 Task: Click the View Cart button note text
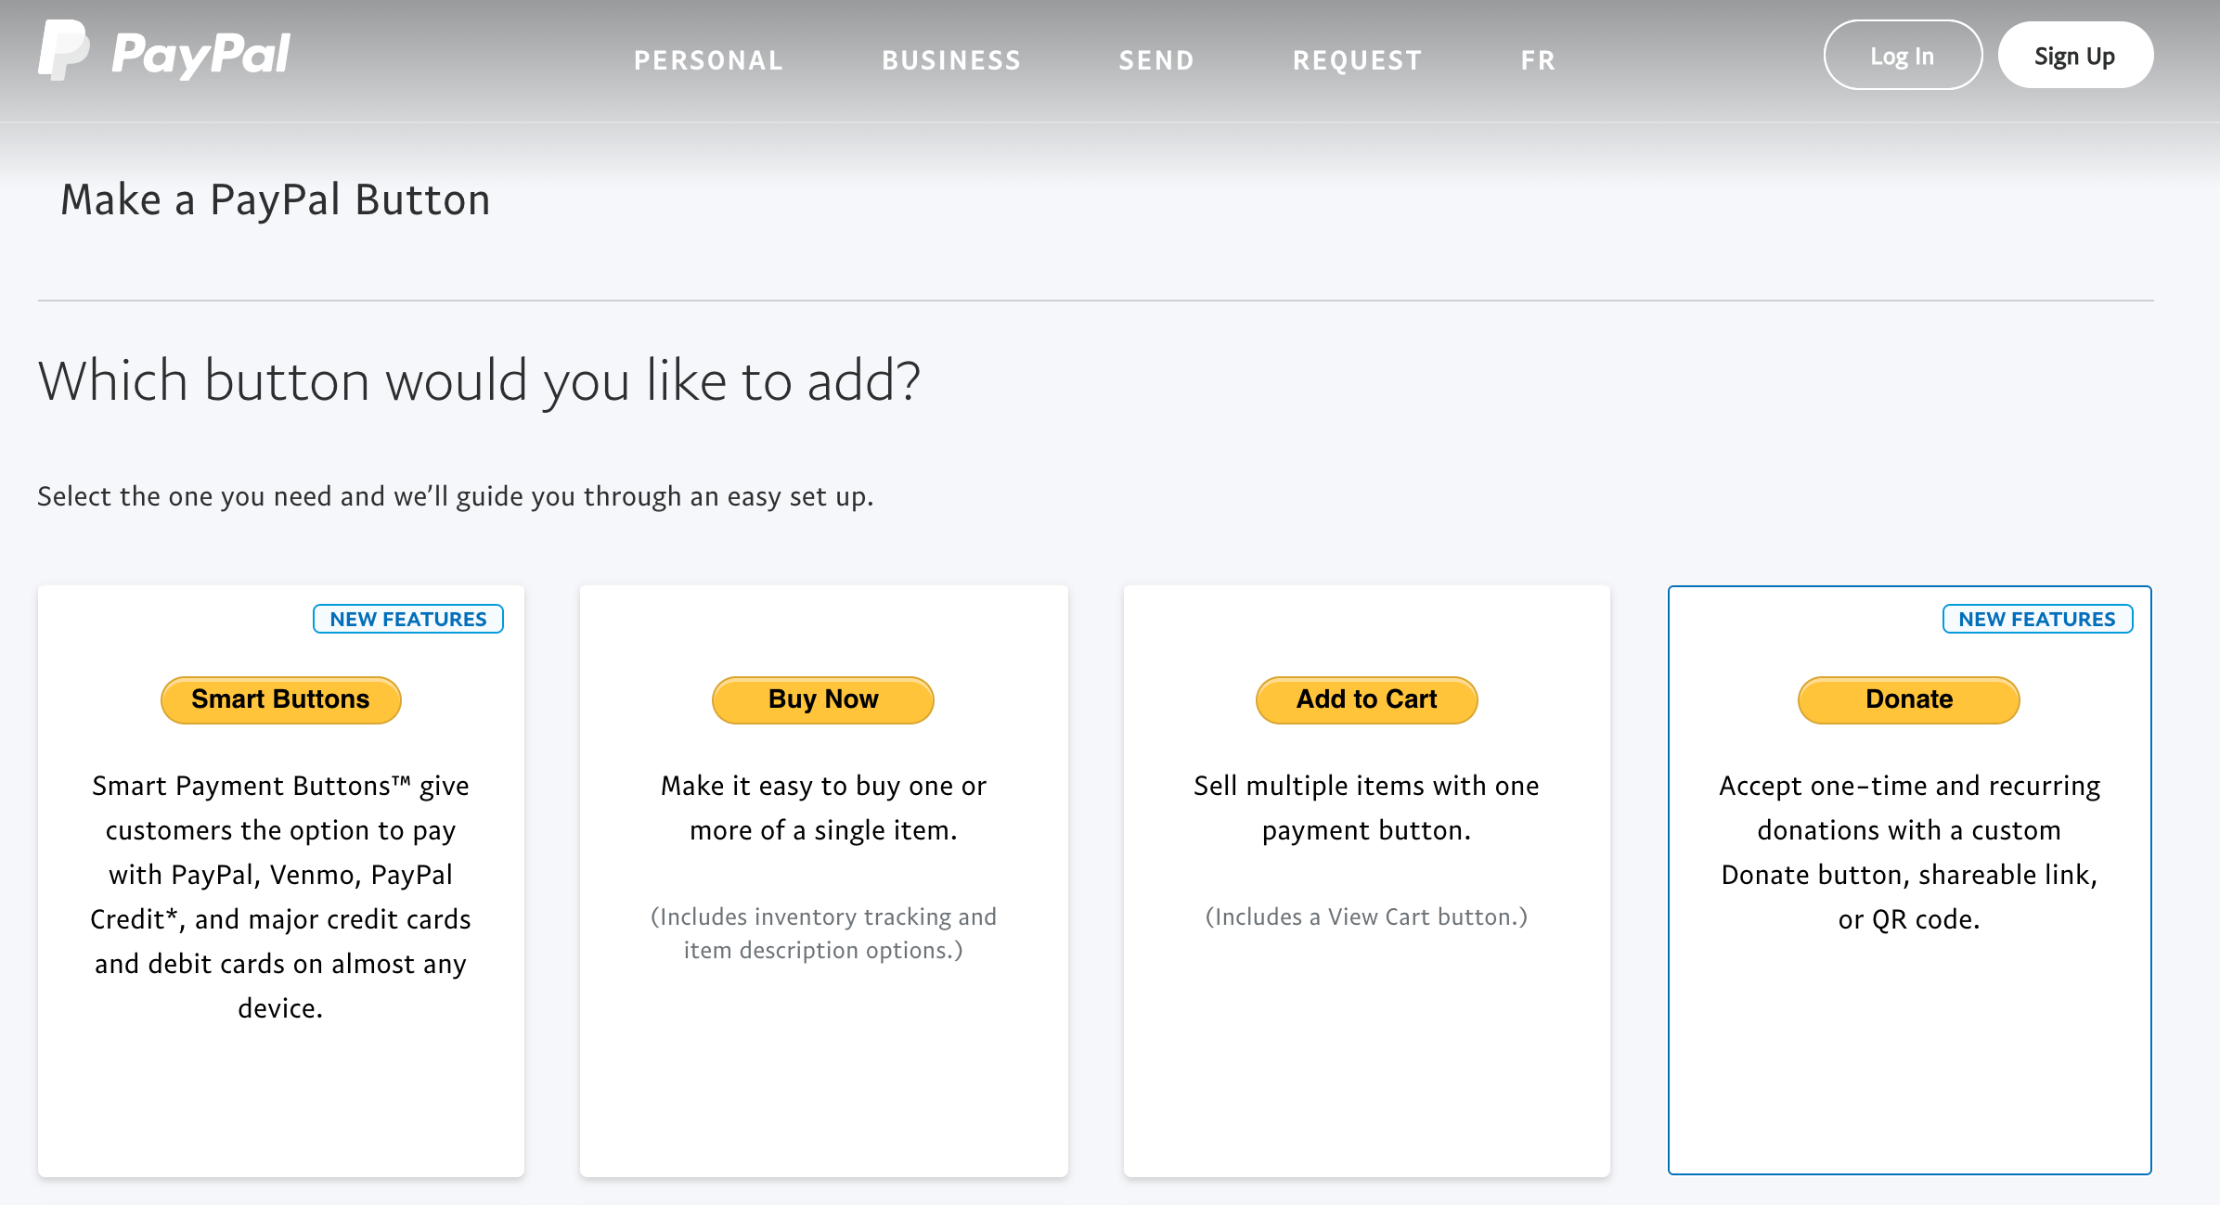[1366, 917]
